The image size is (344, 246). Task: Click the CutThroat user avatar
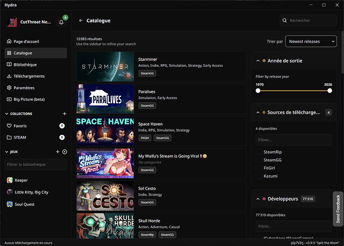(x=12, y=22)
